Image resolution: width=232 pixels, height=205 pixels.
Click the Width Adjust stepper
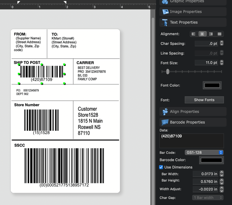click(221, 189)
